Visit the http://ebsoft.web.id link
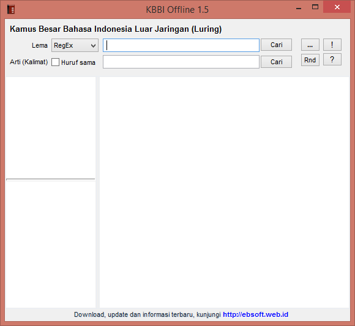 [256, 315]
